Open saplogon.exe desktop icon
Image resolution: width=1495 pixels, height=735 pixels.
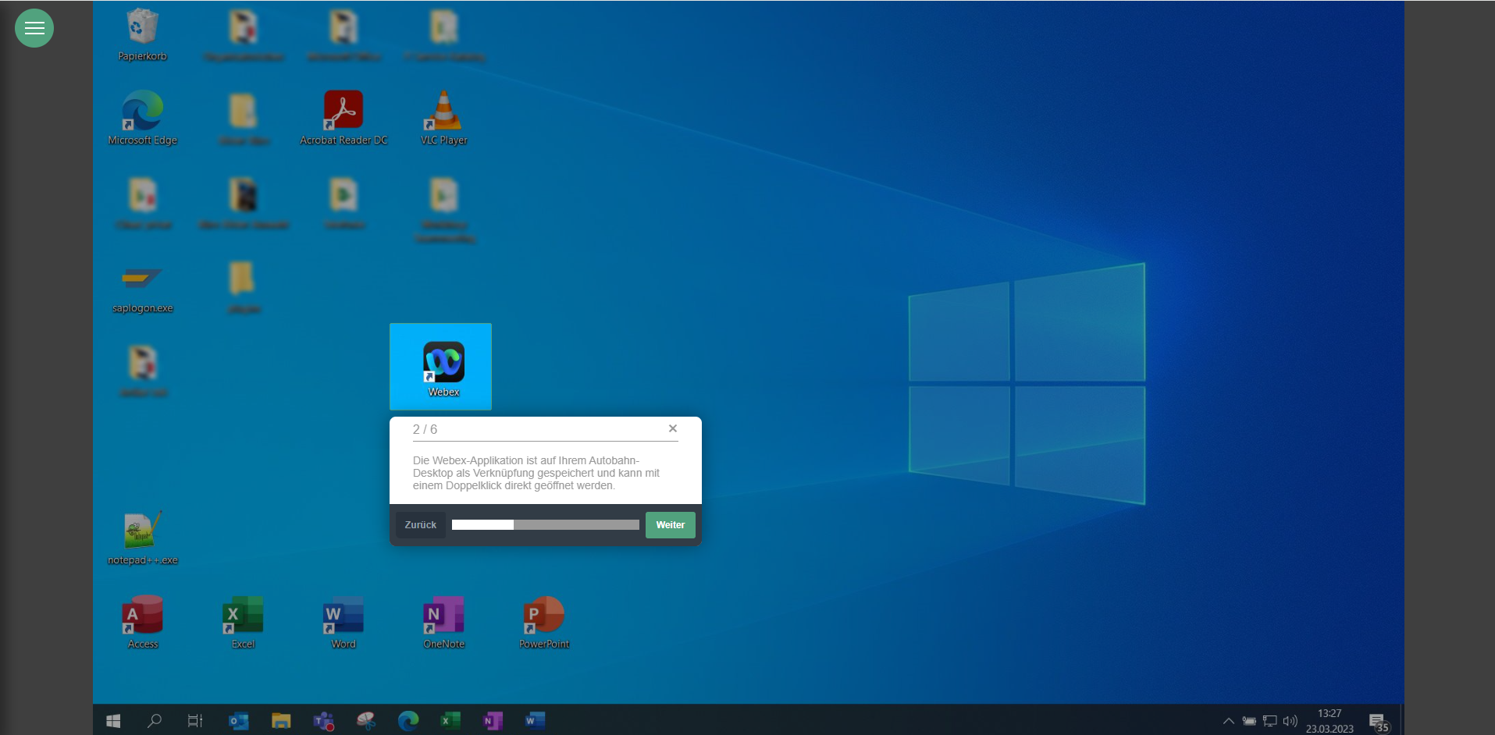point(142,281)
